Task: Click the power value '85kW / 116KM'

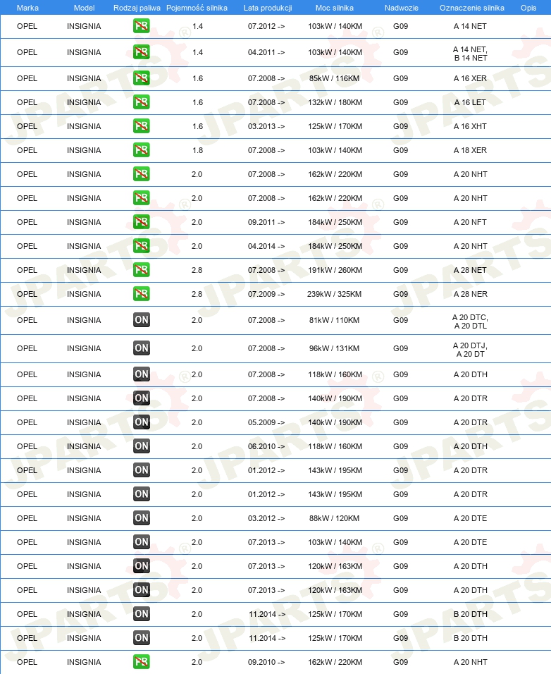Action: tap(335, 79)
